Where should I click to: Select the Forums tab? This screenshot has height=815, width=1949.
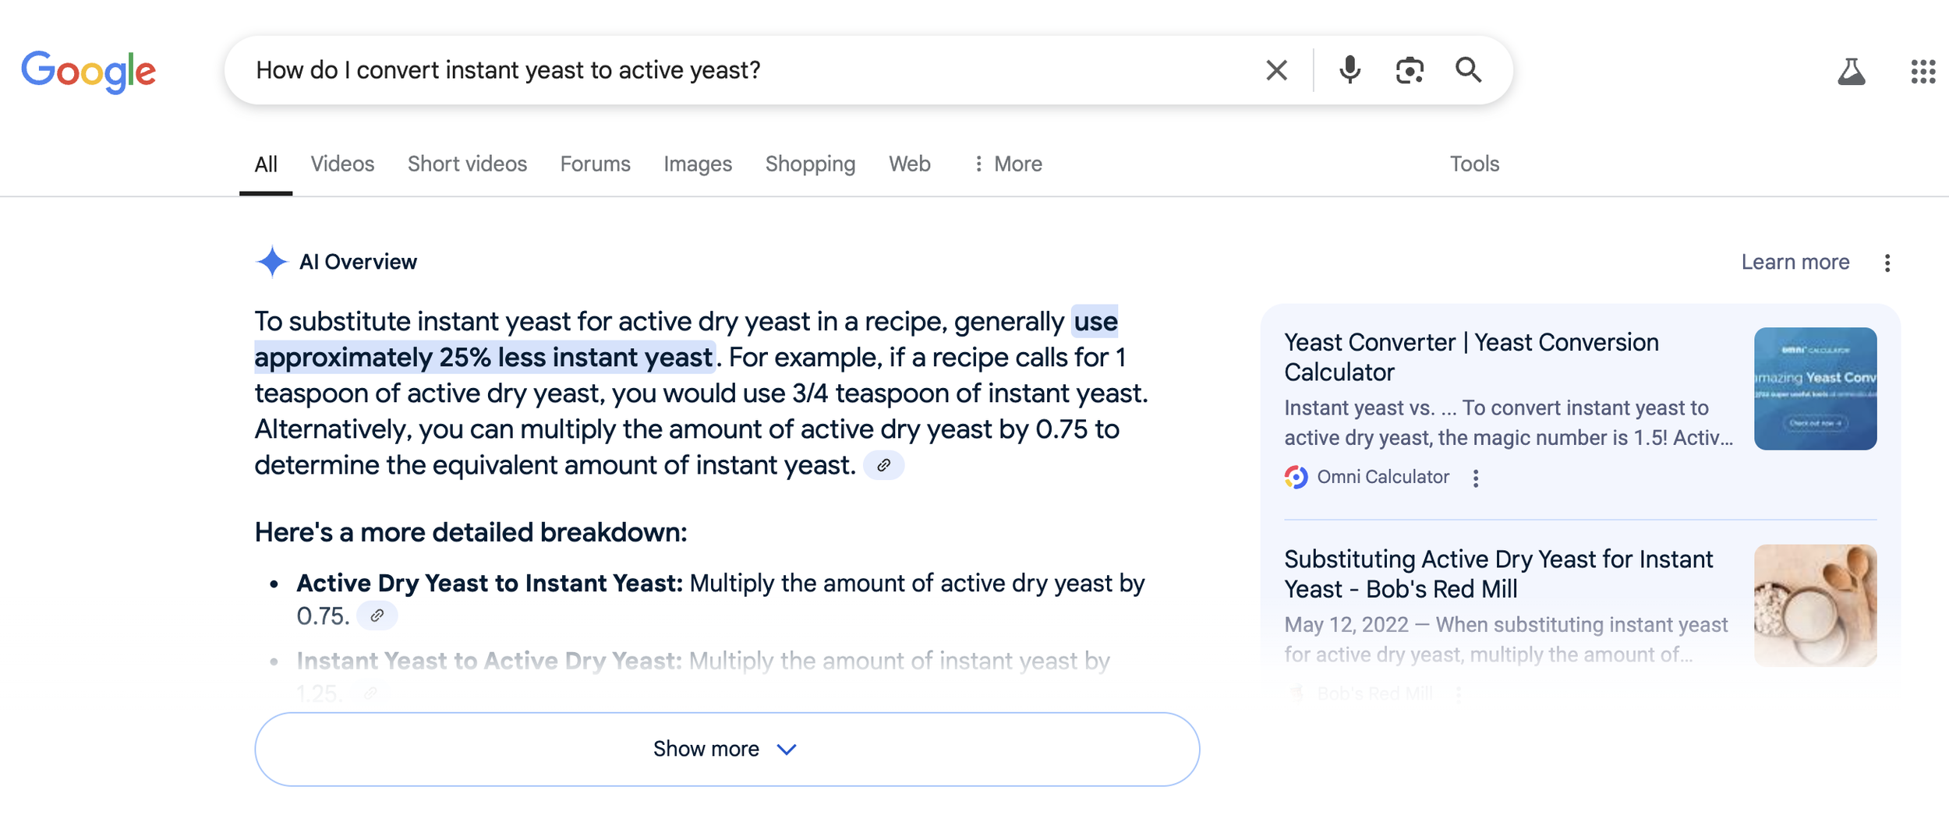click(x=595, y=164)
